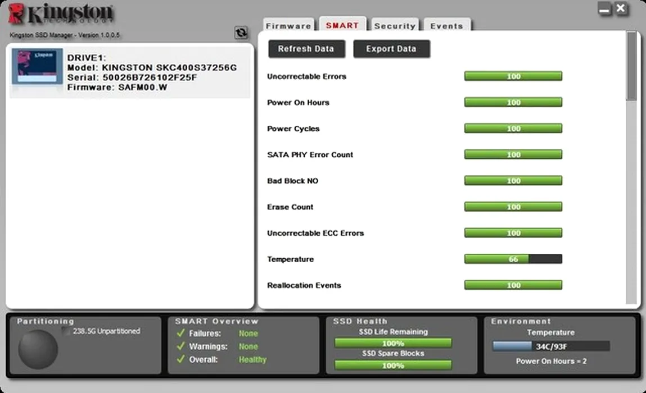Click the Failures green checkmark icon
This screenshot has width=646, height=393.
coord(180,333)
